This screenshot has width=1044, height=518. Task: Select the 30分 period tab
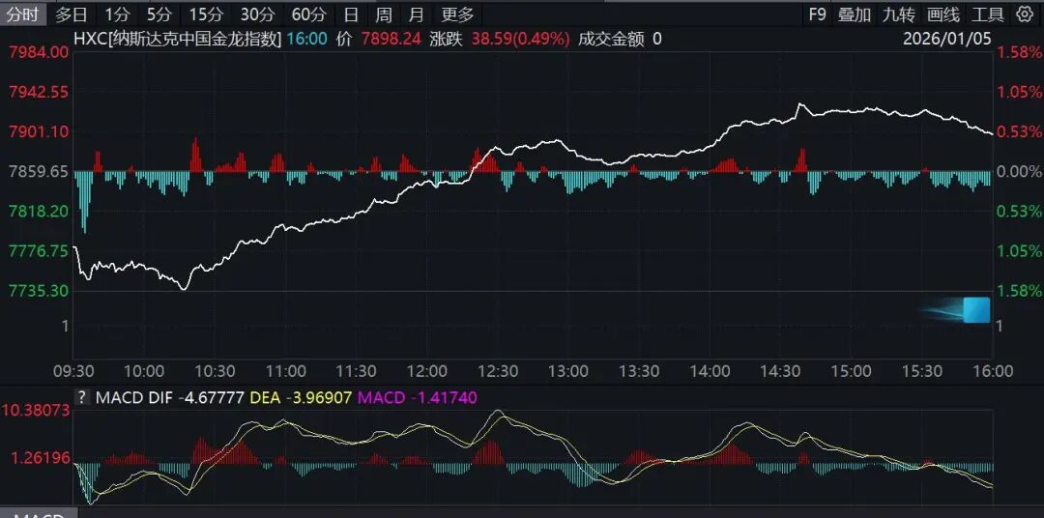pyautogui.click(x=256, y=14)
